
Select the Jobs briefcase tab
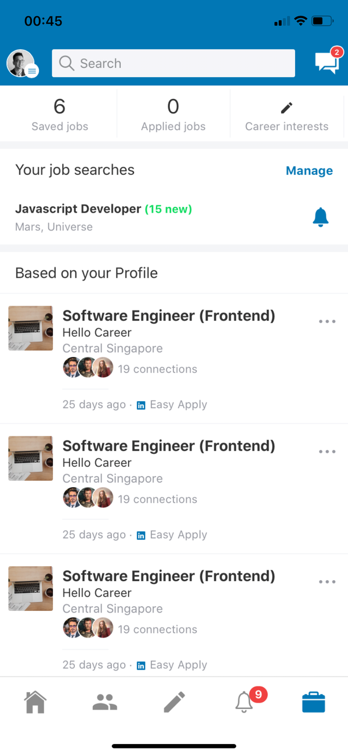[x=313, y=702]
